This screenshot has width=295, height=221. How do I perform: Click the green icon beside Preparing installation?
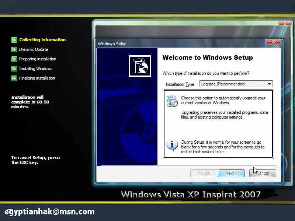(14, 59)
